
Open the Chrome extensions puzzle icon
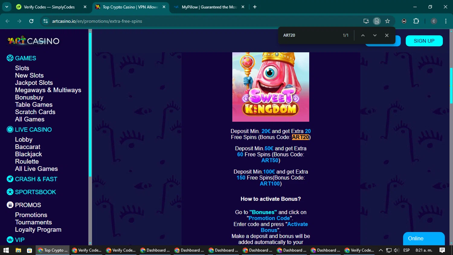(x=416, y=21)
